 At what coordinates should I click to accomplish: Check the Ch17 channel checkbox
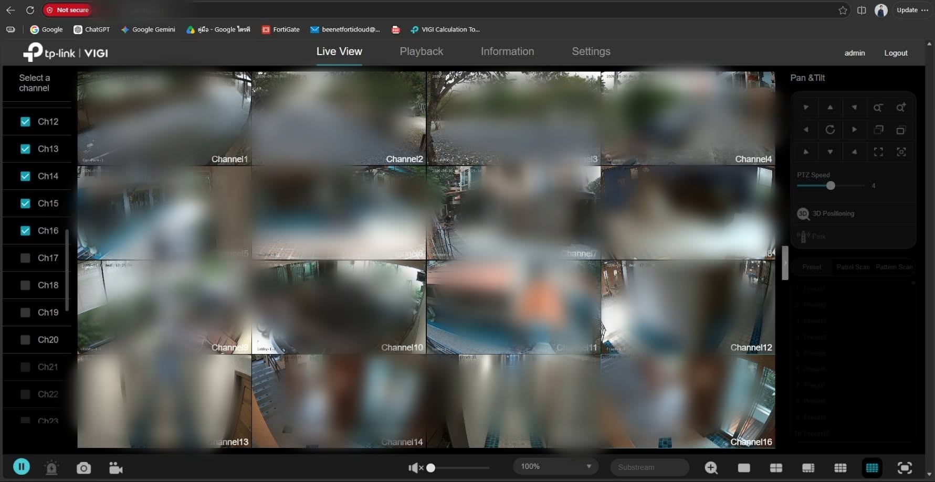25,258
